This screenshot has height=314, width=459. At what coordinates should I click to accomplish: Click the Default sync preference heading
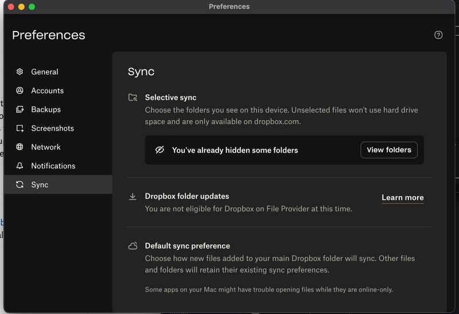(187, 246)
